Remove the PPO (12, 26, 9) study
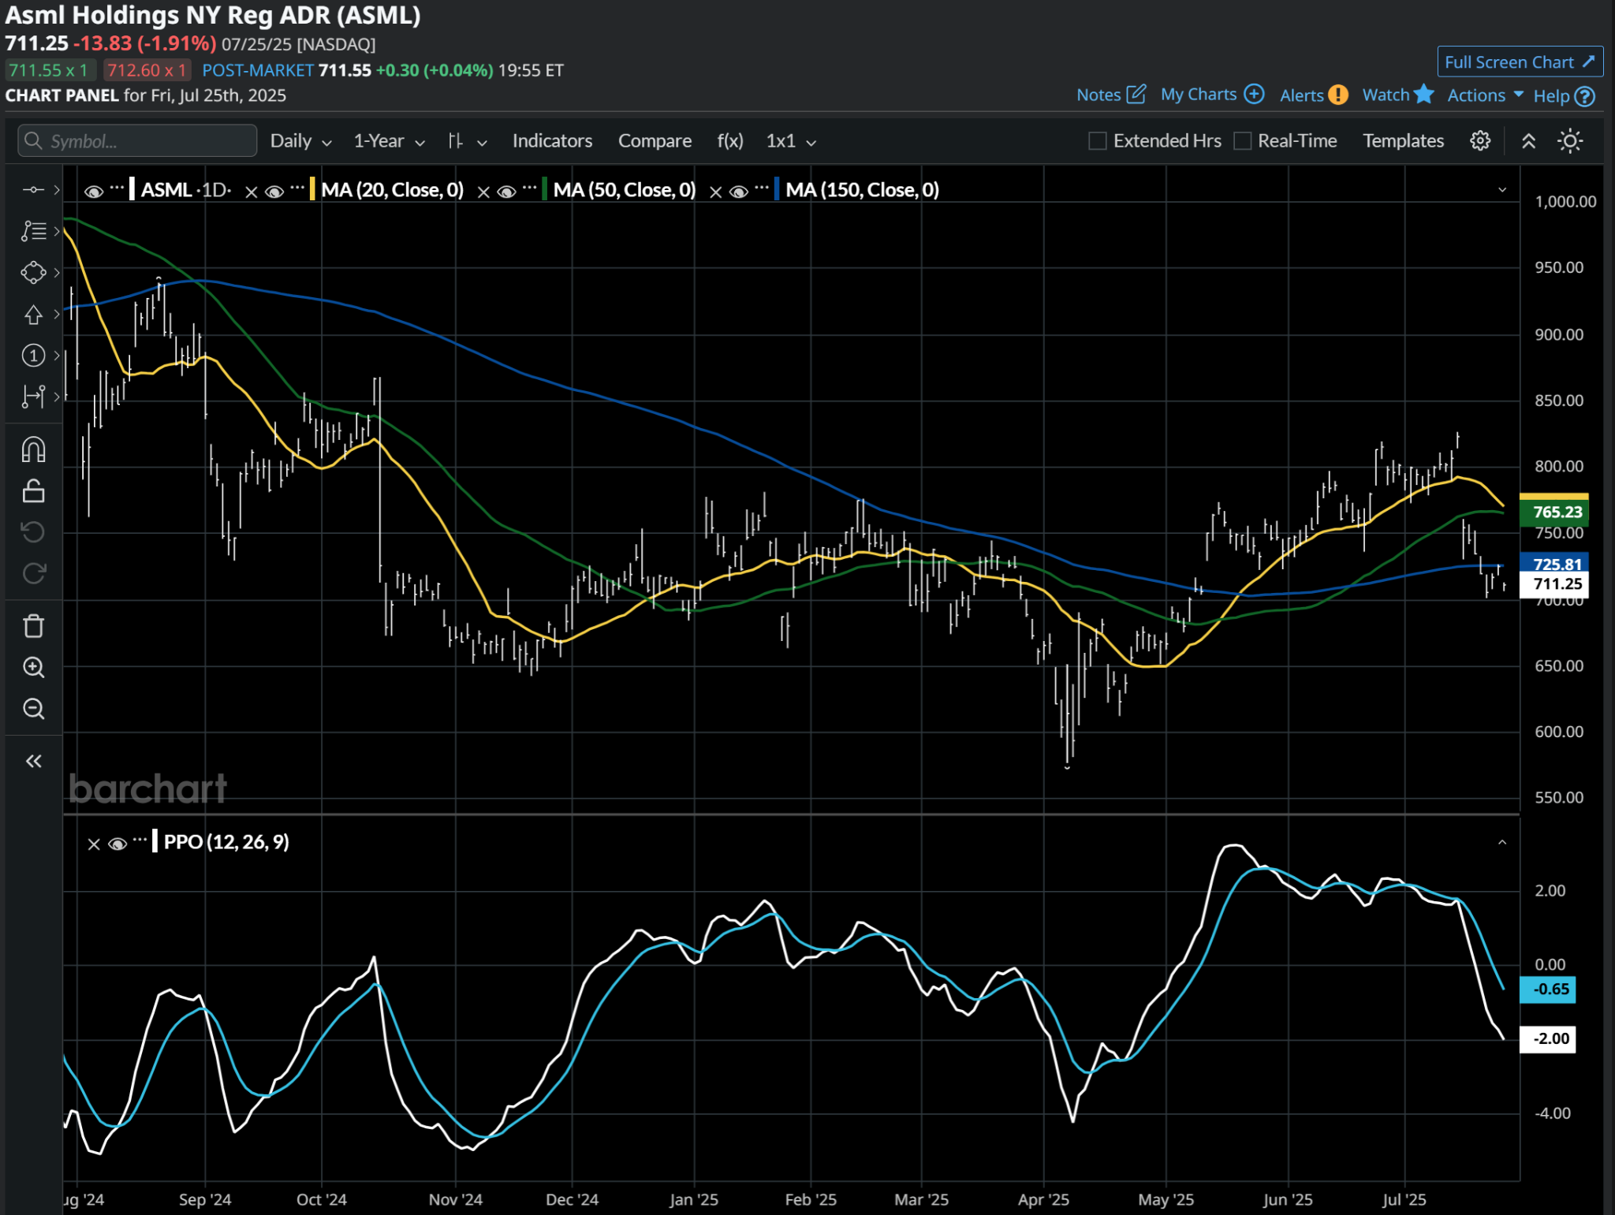 94,844
